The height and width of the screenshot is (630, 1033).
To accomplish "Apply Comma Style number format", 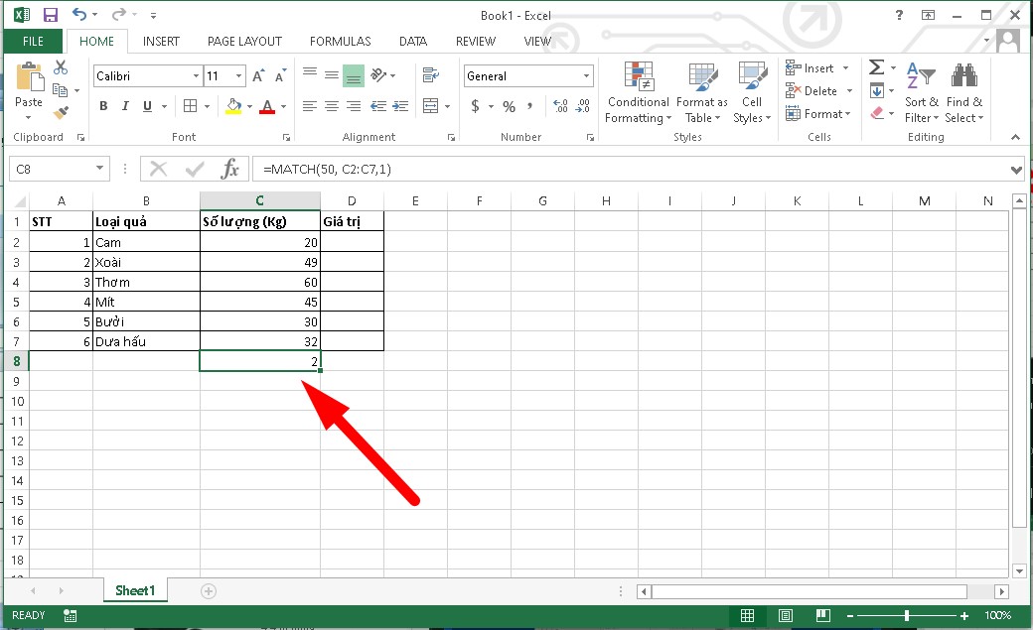I will point(529,105).
